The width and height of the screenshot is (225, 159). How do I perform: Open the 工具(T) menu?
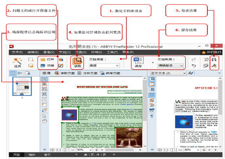[x=112, y=52]
